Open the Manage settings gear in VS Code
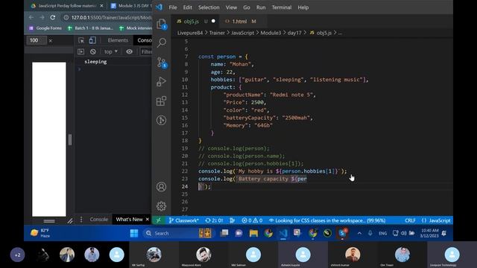 (x=161, y=206)
